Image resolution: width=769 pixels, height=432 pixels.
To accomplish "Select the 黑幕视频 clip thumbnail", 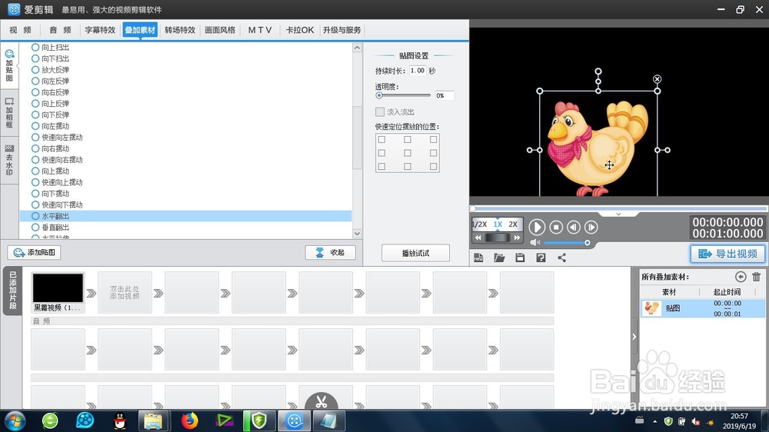I will 58,288.
